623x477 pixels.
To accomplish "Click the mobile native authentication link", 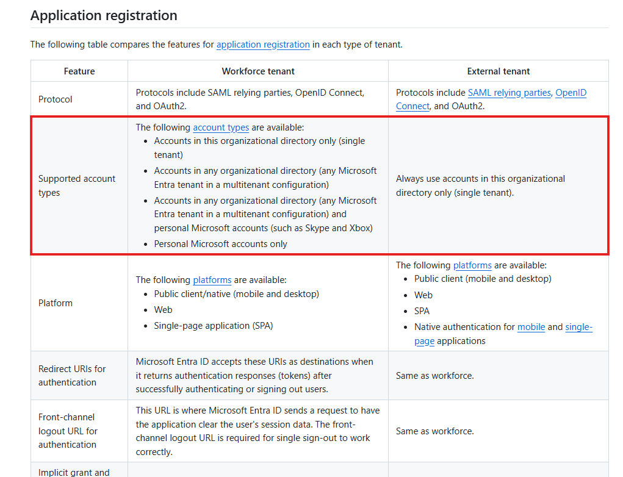I will pyautogui.click(x=531, y=327).
